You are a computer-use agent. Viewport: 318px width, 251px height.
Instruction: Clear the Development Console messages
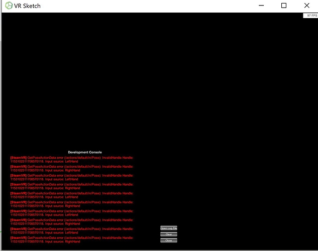(x=169, y=234)
